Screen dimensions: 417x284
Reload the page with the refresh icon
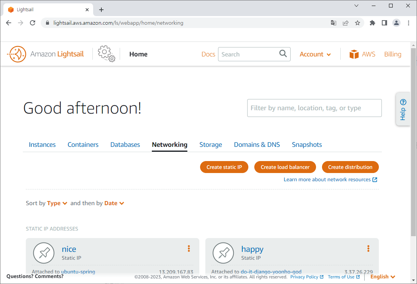click(x=33, y=23)
